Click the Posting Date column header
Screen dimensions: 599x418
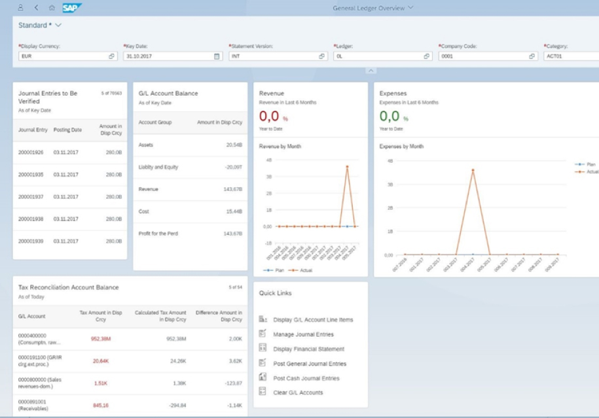tap(67, 130)
